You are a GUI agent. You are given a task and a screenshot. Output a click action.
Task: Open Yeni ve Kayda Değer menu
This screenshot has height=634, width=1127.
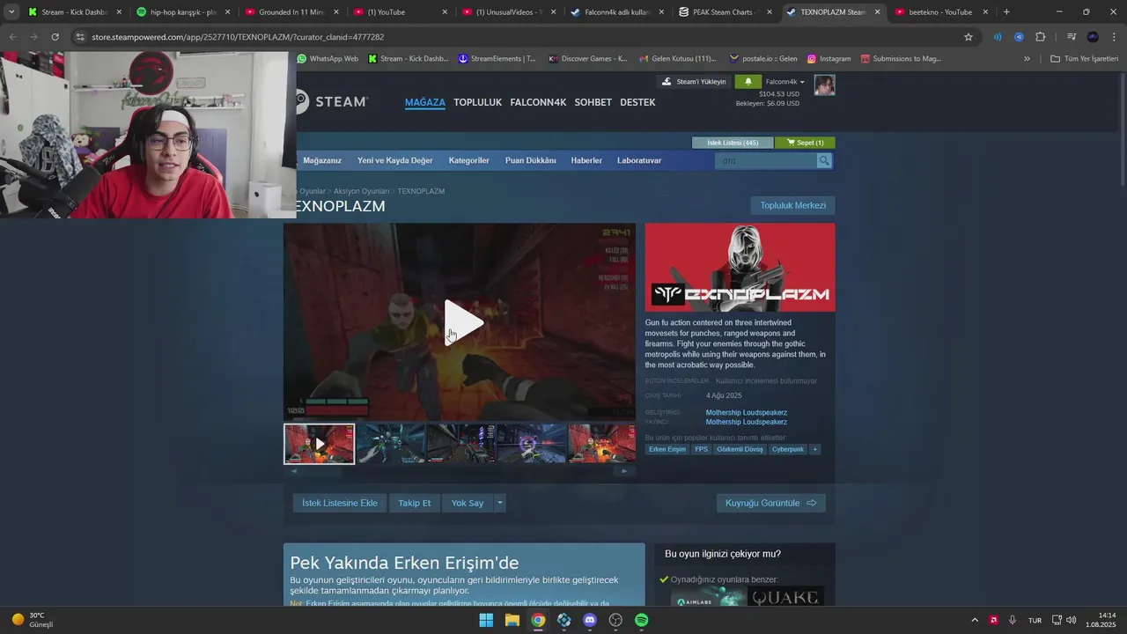point(394,160)
